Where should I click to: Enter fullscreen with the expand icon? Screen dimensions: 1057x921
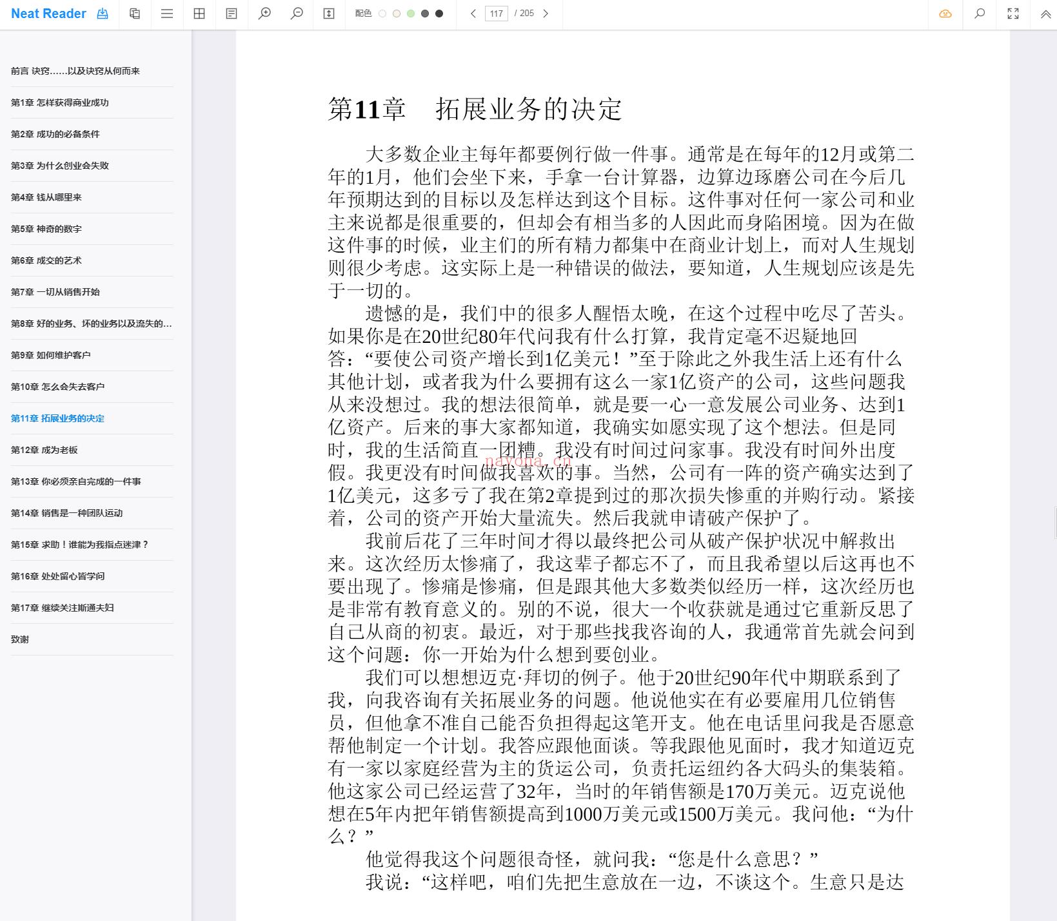coord(1013,14)
